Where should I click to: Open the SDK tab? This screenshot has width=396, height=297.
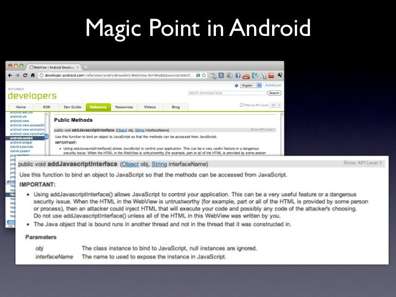pyautogui.click(x=46, y=107)
